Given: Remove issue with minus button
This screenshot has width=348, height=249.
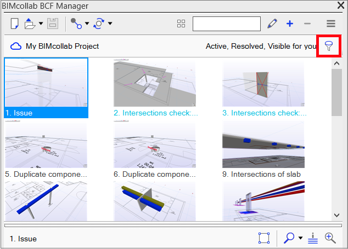Looking at the screenshot, I should tap(307, 24).
